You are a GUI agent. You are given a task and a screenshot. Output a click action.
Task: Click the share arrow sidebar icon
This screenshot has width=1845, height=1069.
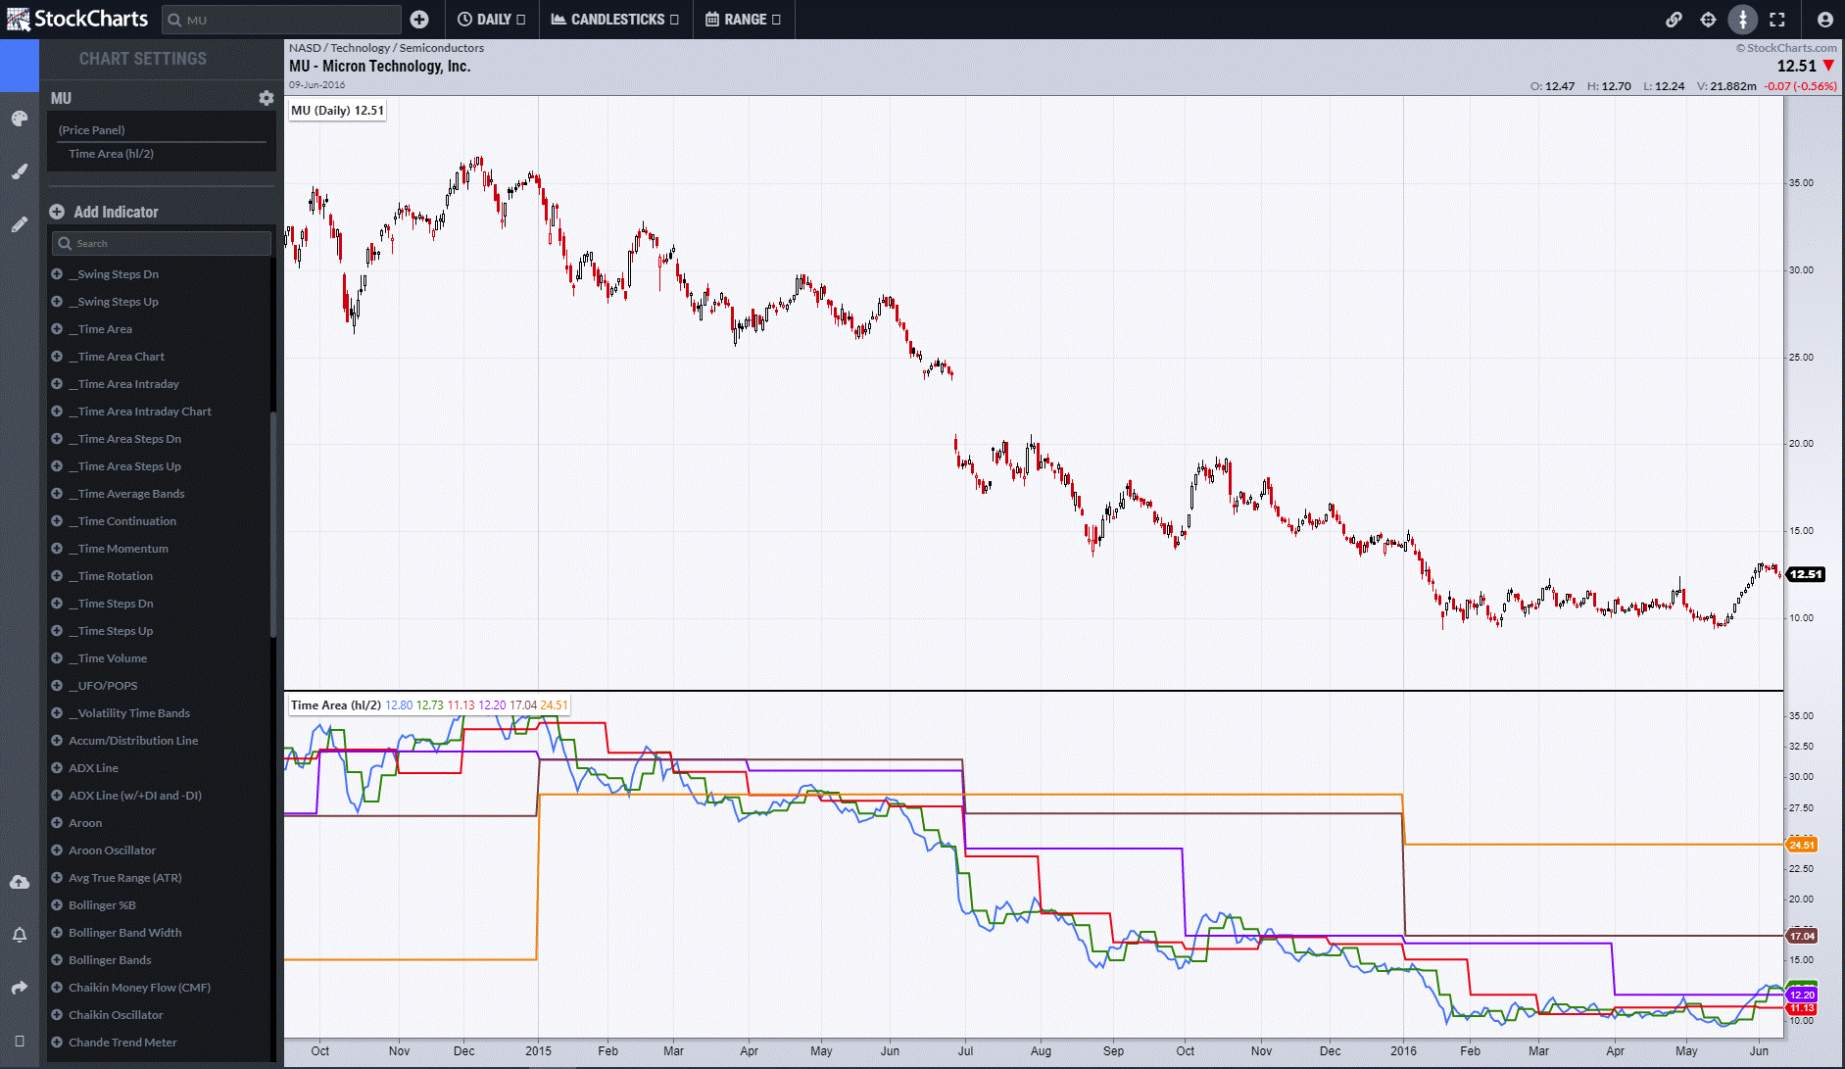point(20,988)
